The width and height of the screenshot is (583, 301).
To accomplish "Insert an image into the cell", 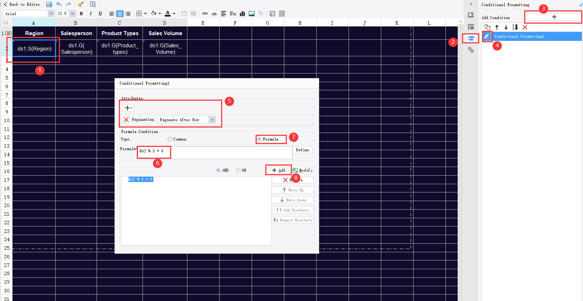I will point(252,14).
